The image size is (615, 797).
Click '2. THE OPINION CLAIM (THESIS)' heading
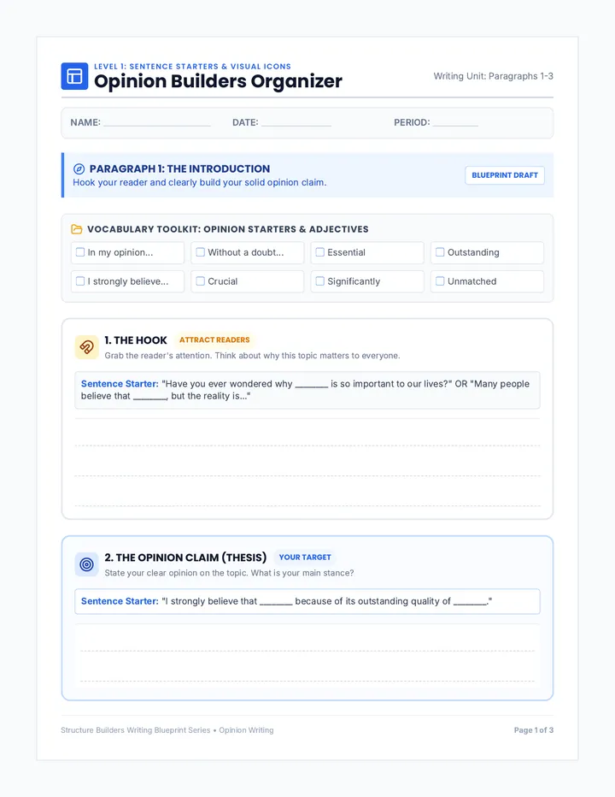[185, 558]
